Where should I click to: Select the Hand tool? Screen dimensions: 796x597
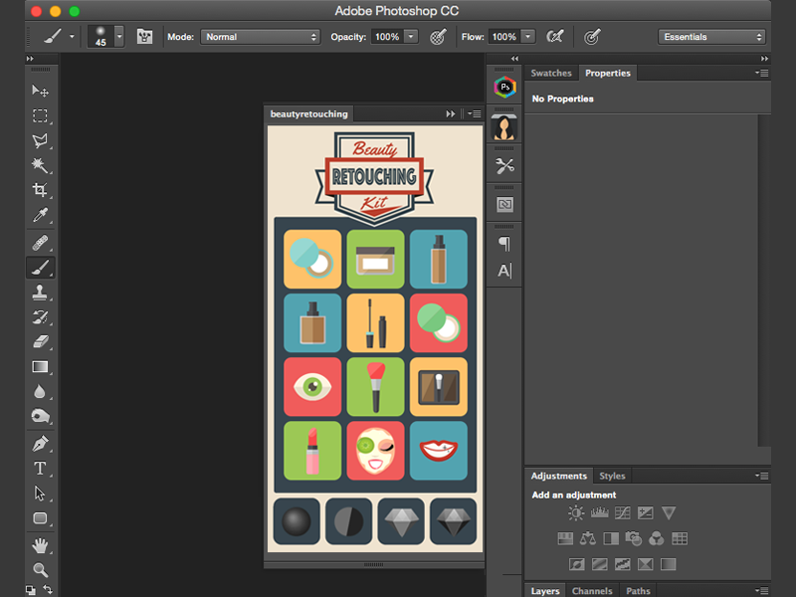(x=40, y=544)
